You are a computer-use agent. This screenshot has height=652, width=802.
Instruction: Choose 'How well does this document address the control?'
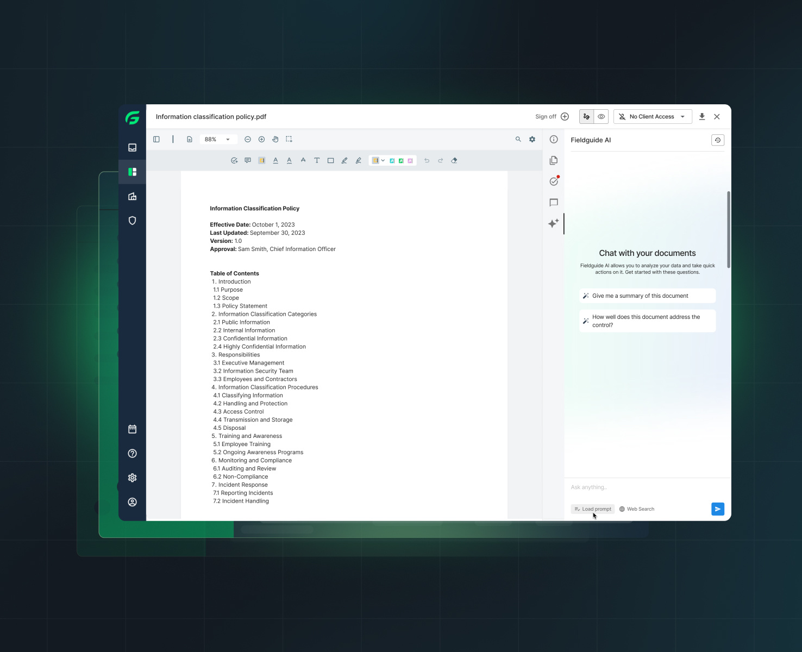(647, 321)
